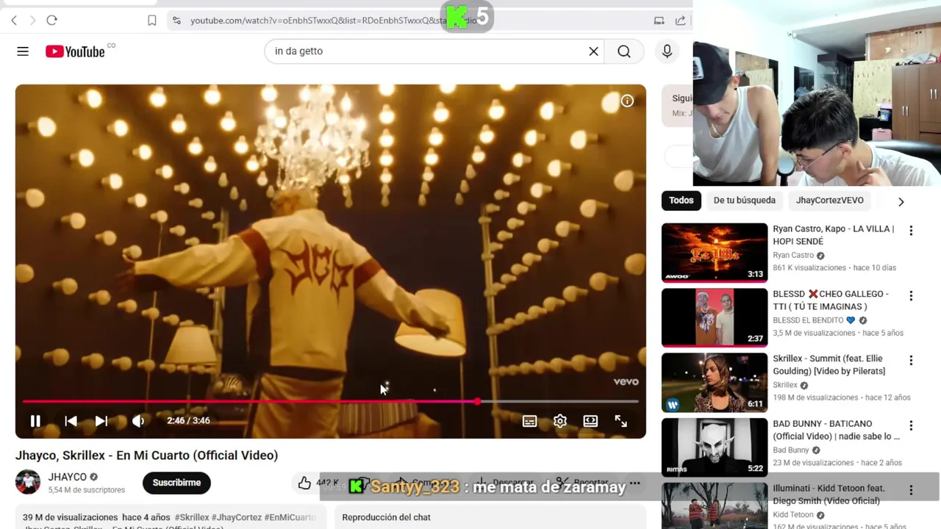The width and height of the screenshot is (941, 529).
Task: Open Kidd Tetoon channel name
Action: (x=793, y=515)
